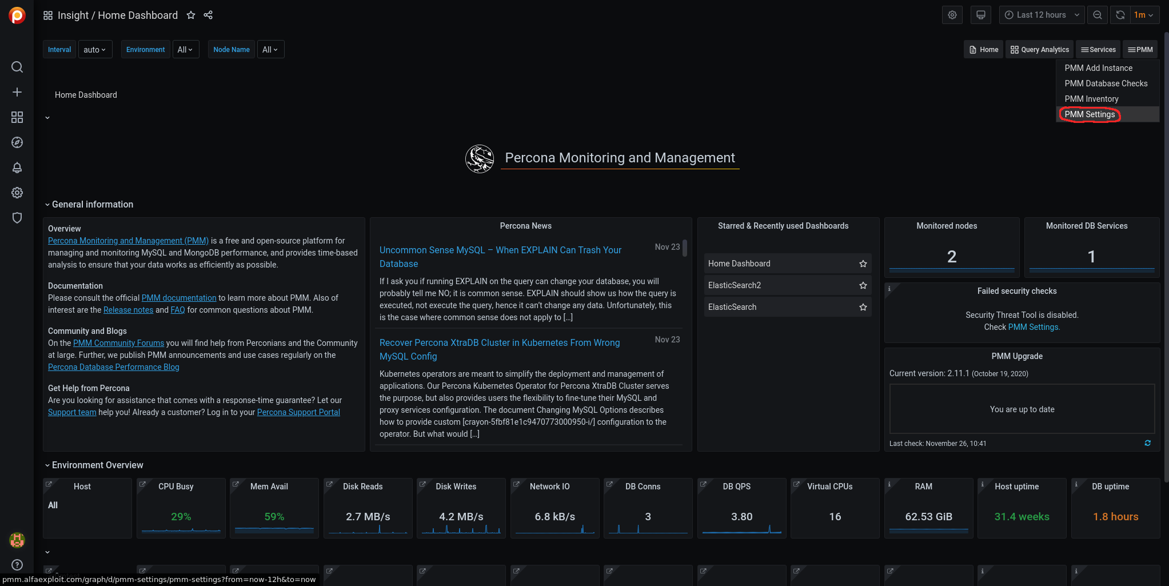Open ElasticSearch2 dashboard entry
This screenshot has width=1169, height=586.
[x=788, y=285]
